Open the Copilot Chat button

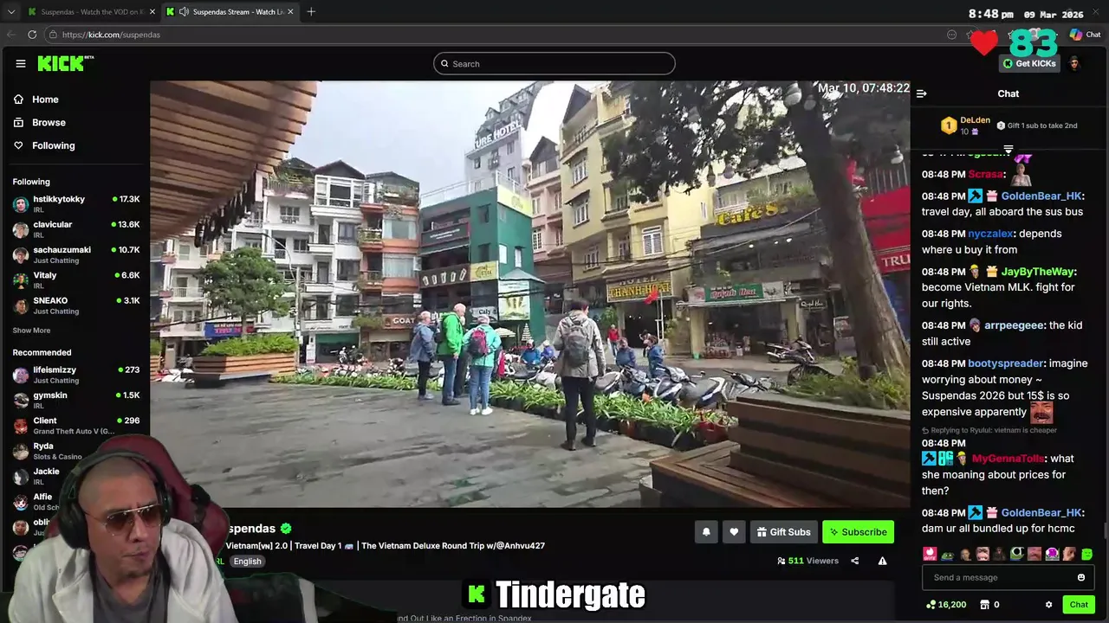click(x=1085, y=35)
